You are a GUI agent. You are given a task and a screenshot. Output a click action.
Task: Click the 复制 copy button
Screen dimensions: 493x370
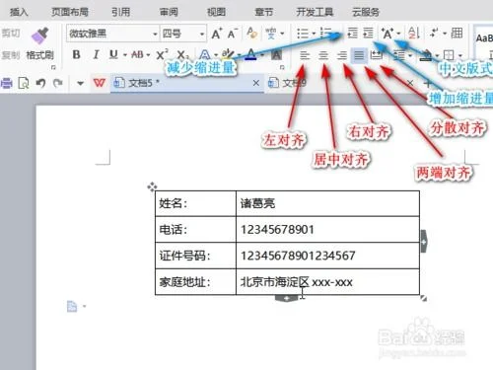11,55
